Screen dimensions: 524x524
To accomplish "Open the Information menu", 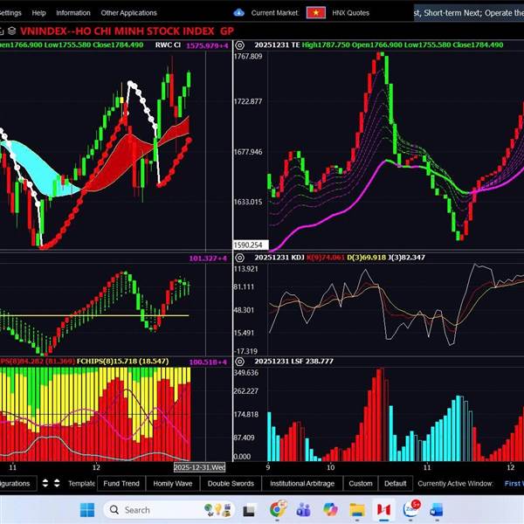I will coord(73,13).
